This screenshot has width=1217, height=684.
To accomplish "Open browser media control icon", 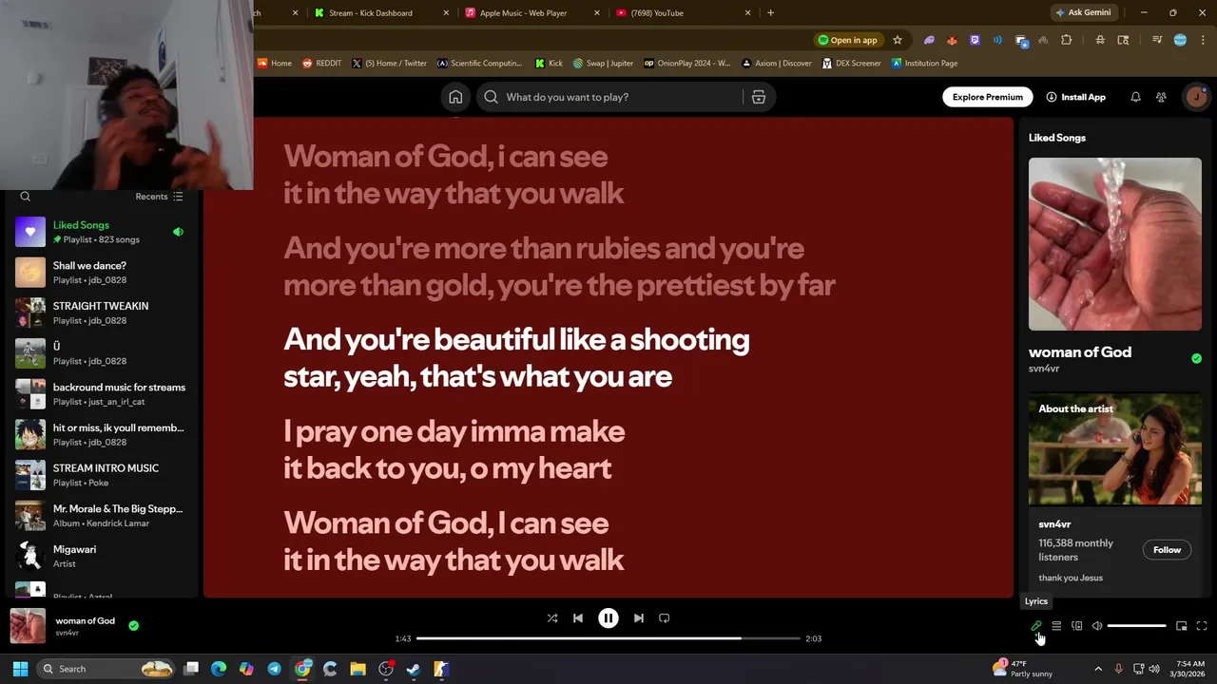I will coord(1156,40).
